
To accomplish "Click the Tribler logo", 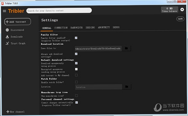I will tap(16, 11).
